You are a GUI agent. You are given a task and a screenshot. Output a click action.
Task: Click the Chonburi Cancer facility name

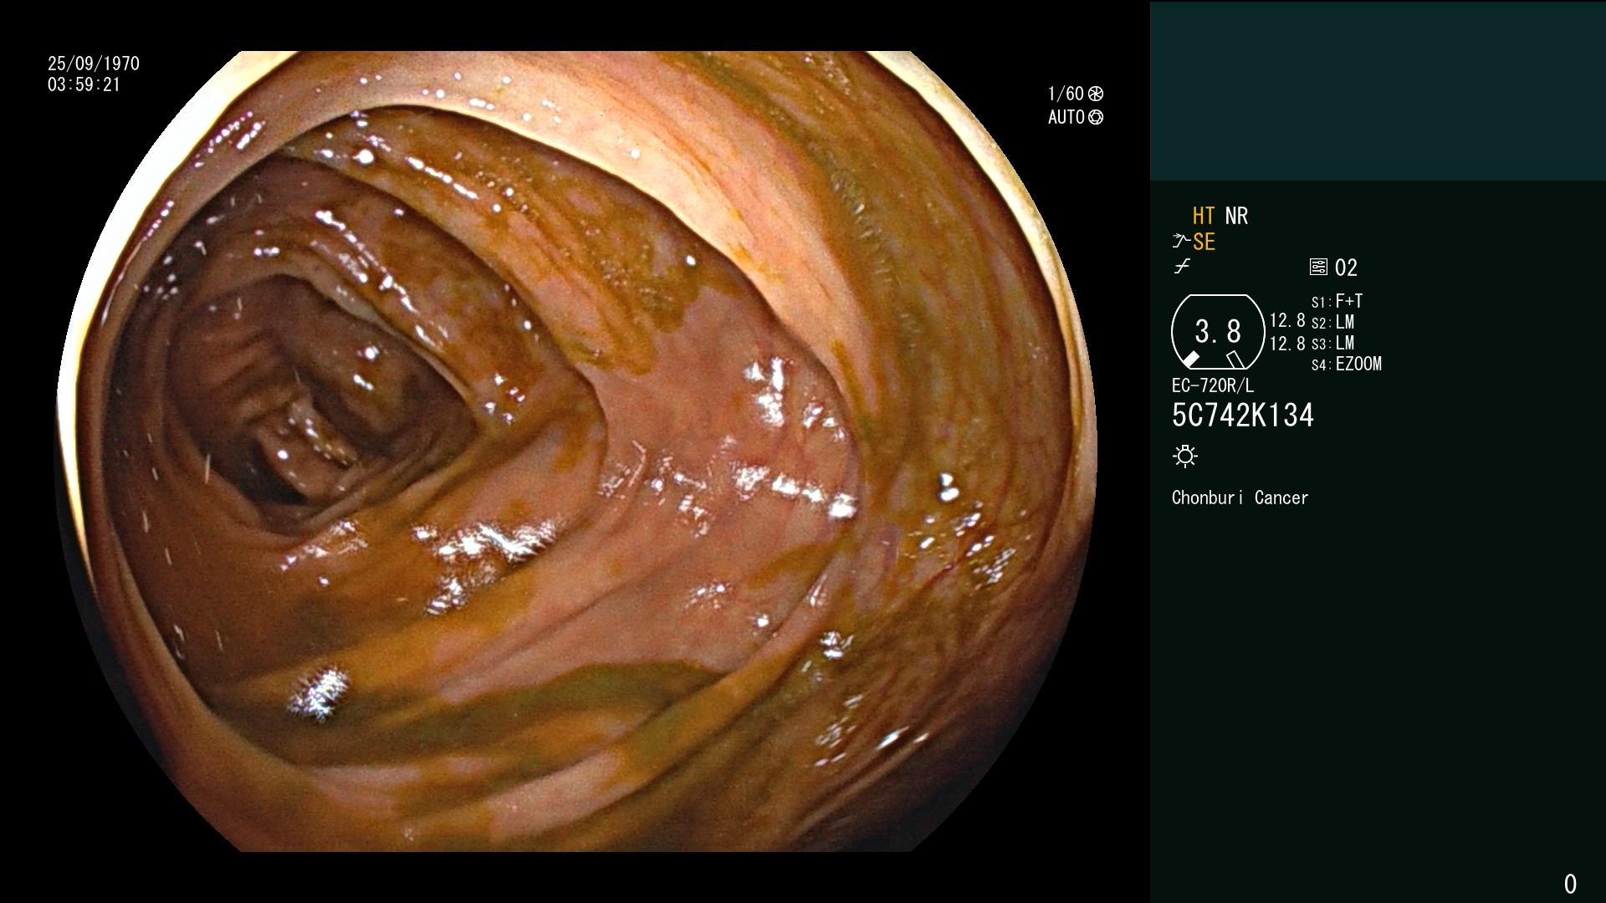1240,497
